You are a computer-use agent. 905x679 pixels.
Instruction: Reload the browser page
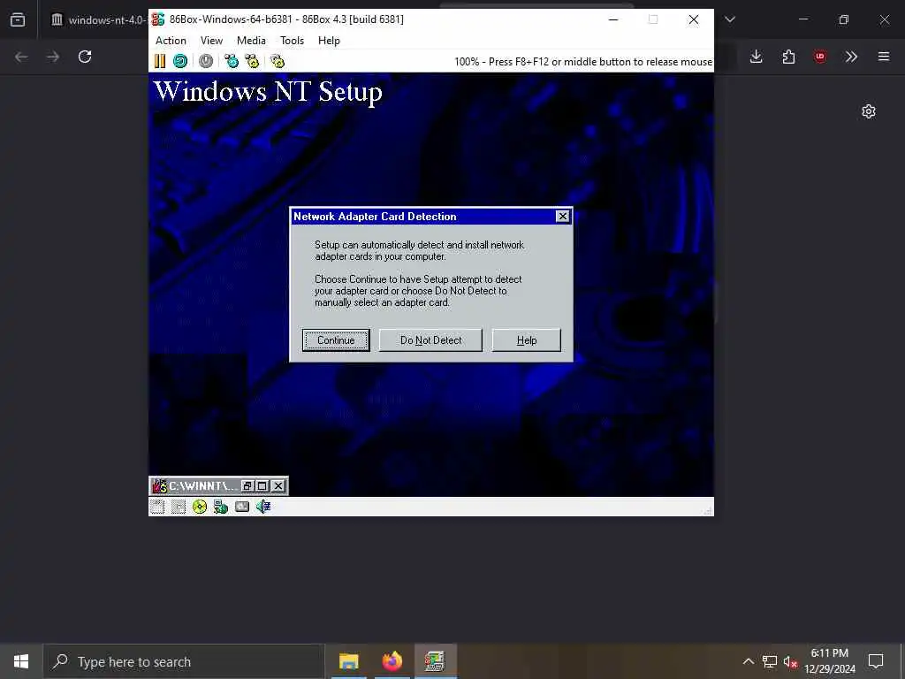[85, 57]
